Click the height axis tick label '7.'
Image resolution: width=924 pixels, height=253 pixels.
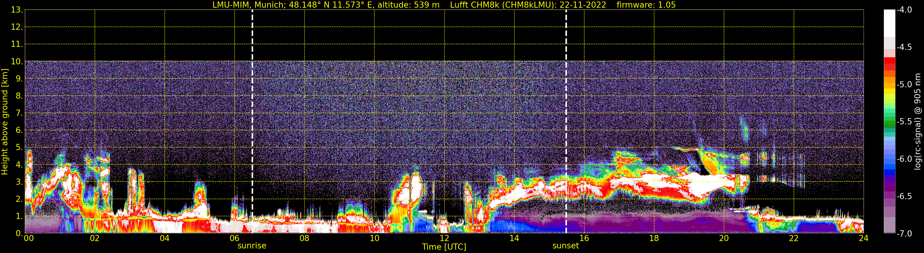tap(19, 113)
